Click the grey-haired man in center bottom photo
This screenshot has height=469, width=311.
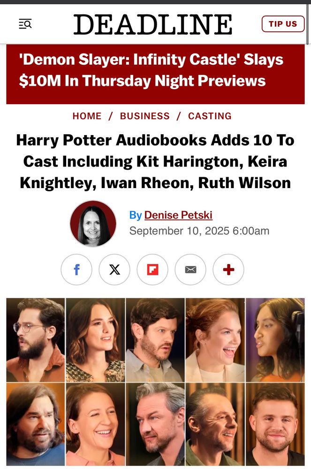pos(155,424)
